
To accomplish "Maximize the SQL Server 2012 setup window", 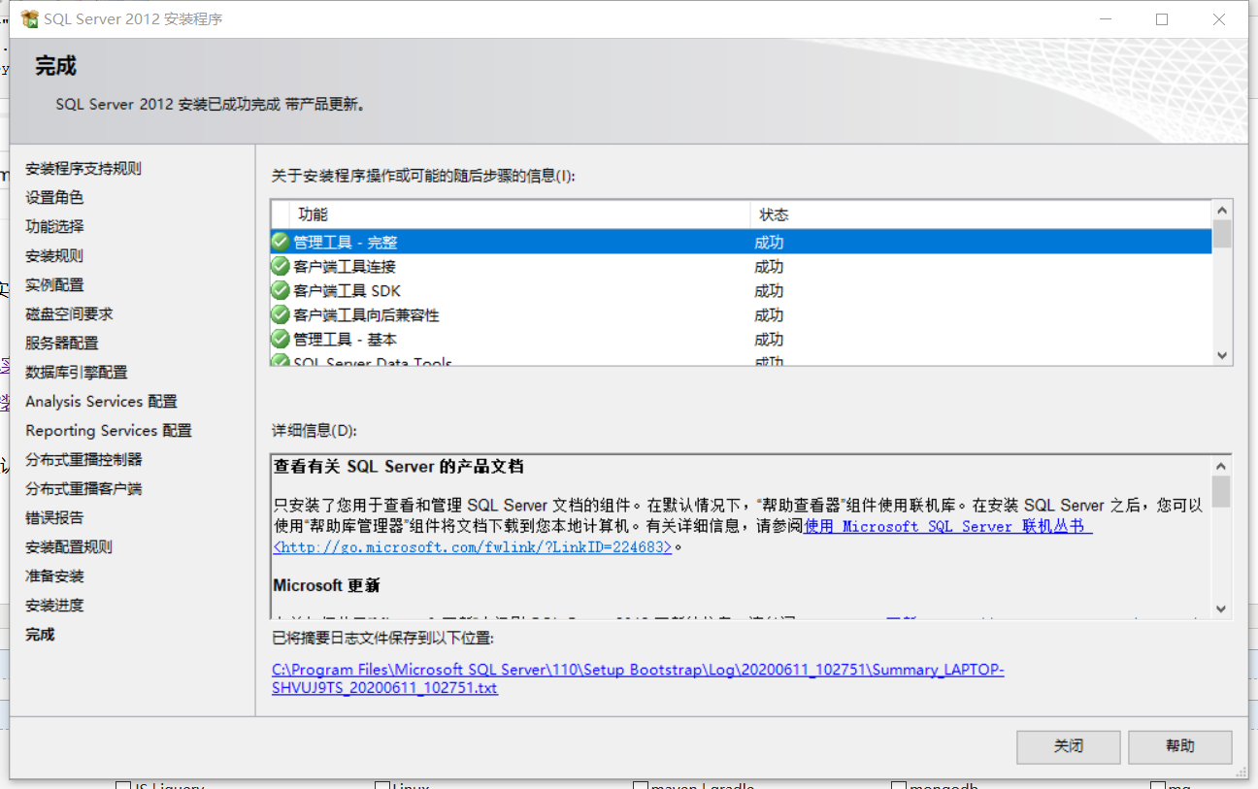I will tap(1162, 19).
